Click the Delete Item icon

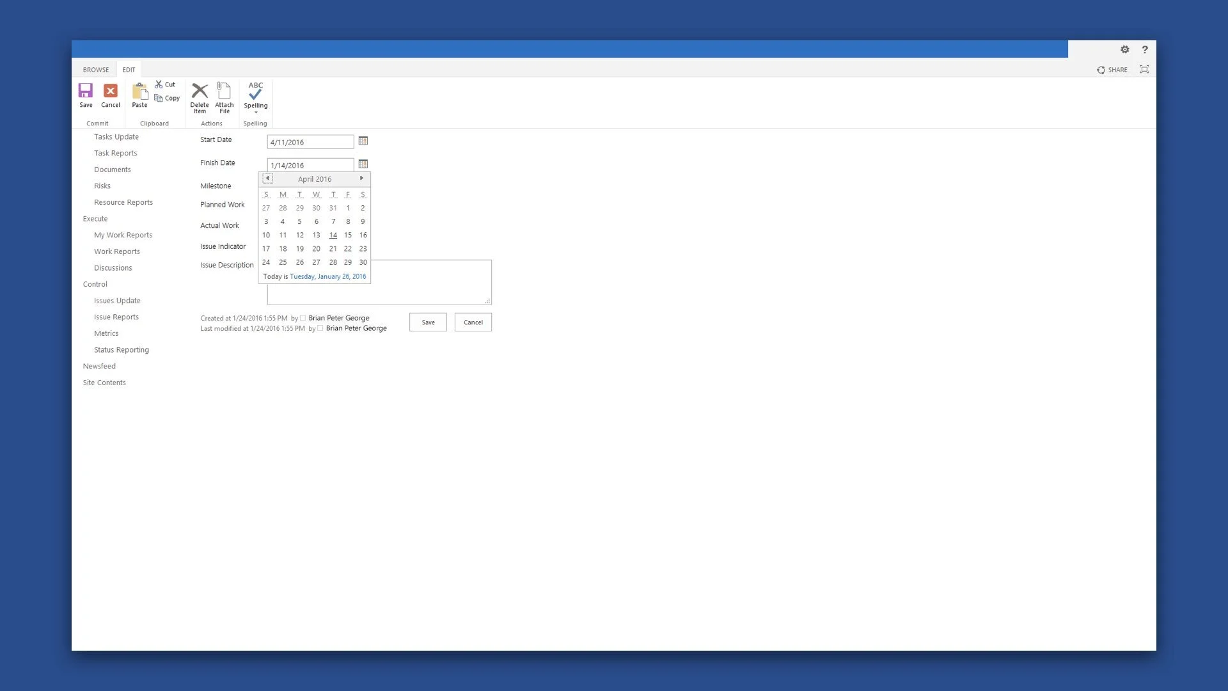[x=200, y=91]
